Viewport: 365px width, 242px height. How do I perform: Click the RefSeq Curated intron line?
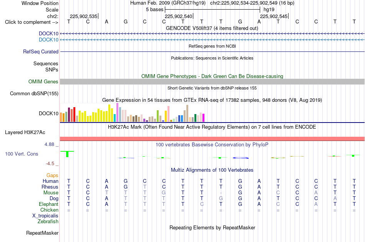coord(212,51)
